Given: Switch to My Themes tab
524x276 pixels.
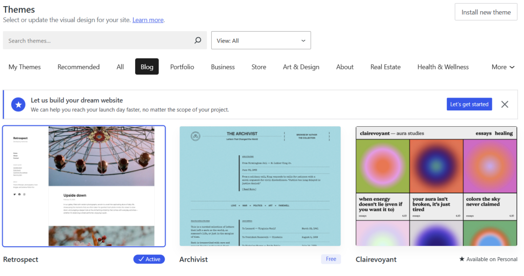Looking at the screenshot, I should tap(25, 67).
